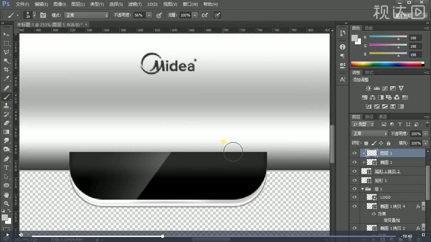Select the History Brush tool
This screenshot has width=431, height=242.
(6, 114)
